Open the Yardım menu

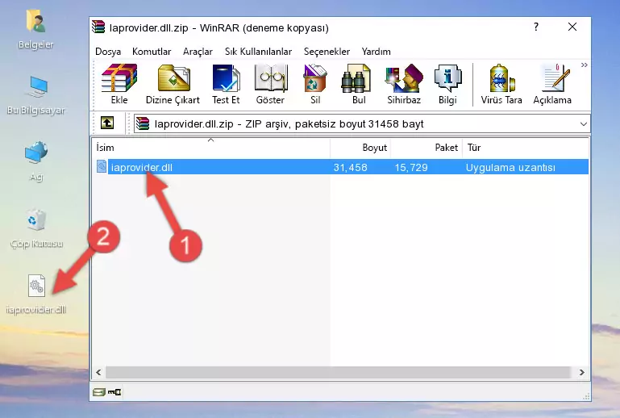pyautogui.click(x=376, y=52)
